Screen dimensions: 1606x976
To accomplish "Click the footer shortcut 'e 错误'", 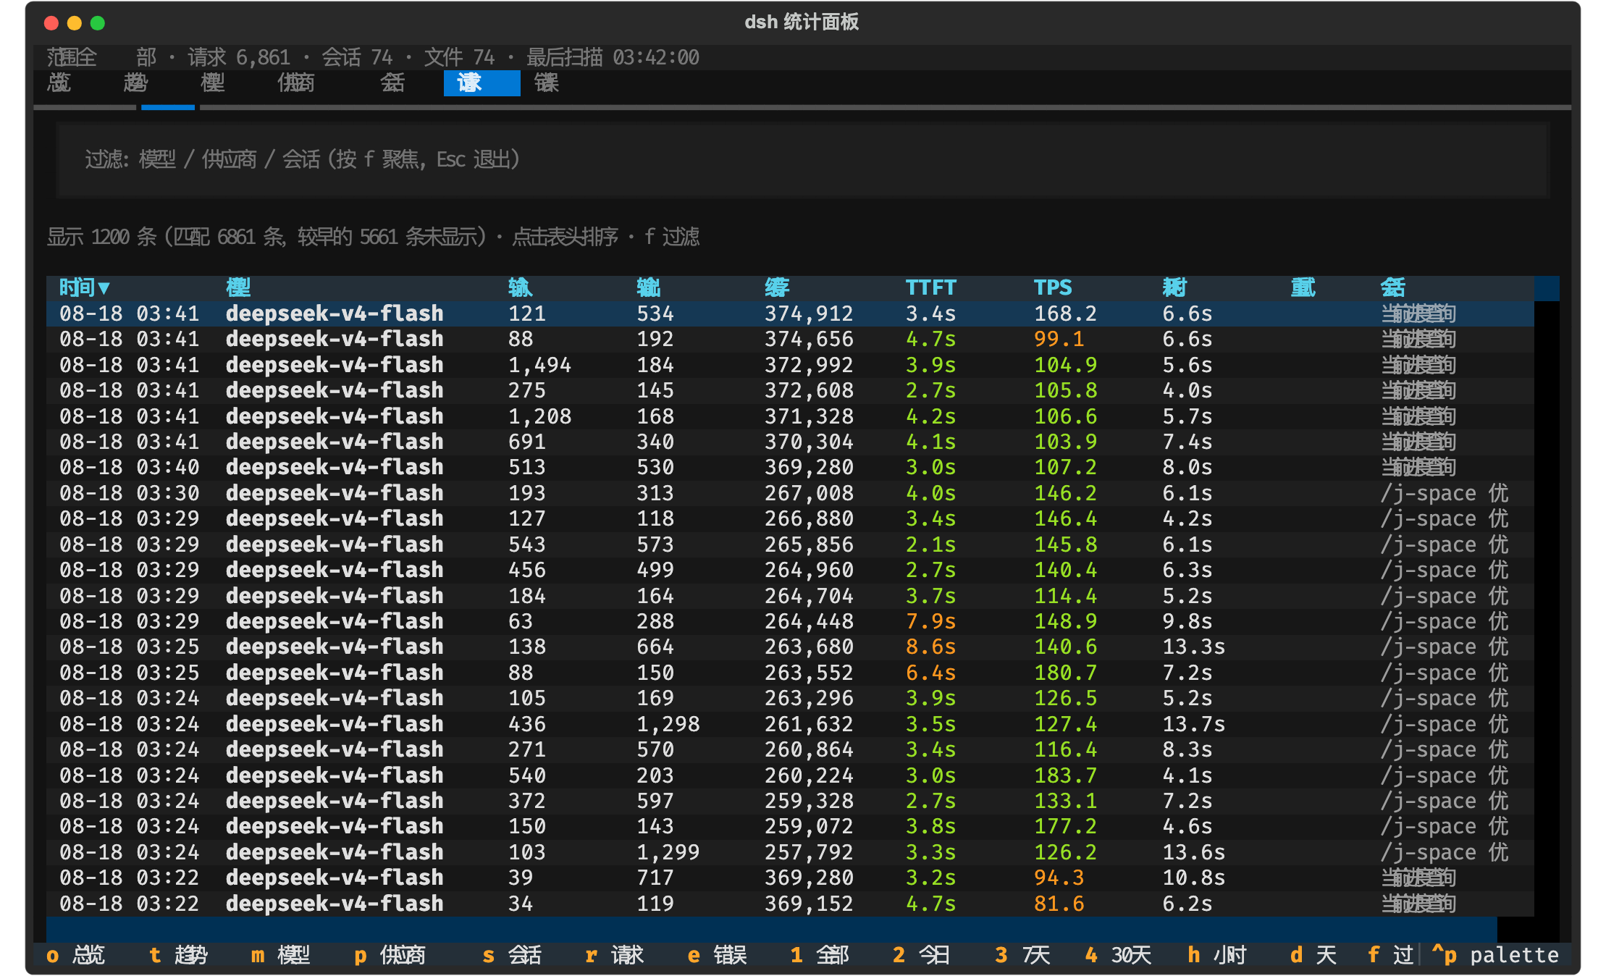I will point(718,955).
